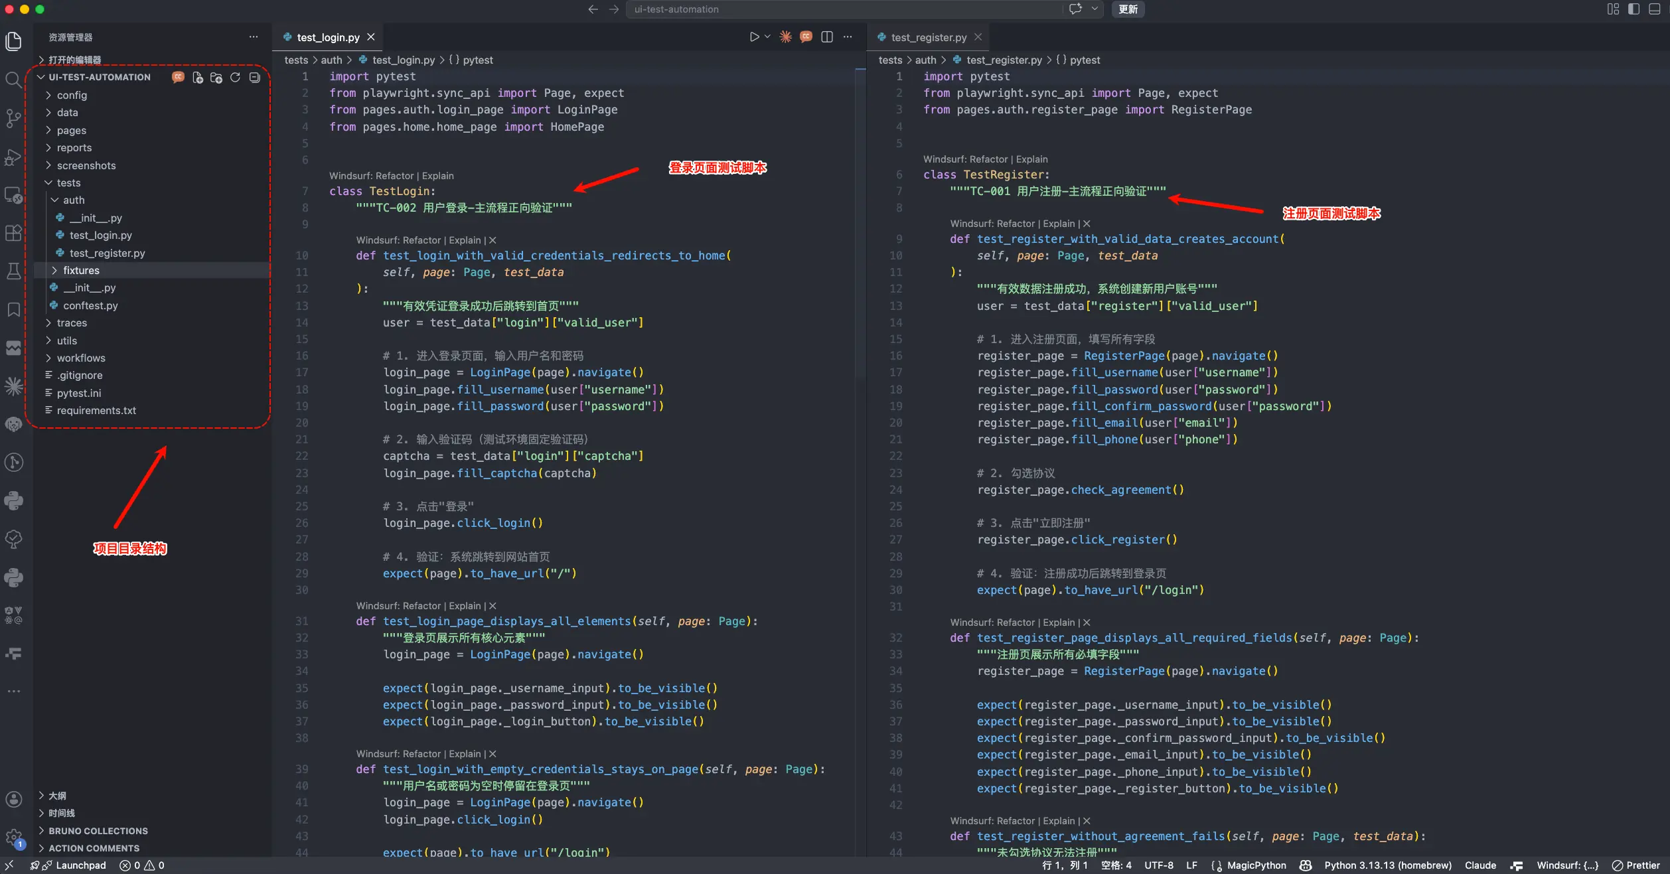Open more actions for test_login.py editor
Viewport: 1670px width, 874px height.
point(848,37)
